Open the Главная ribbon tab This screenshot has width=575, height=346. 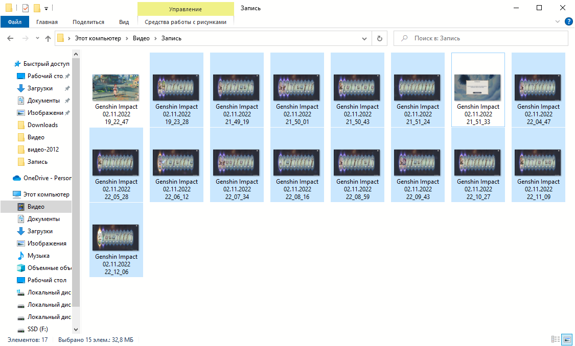point(47,22)
